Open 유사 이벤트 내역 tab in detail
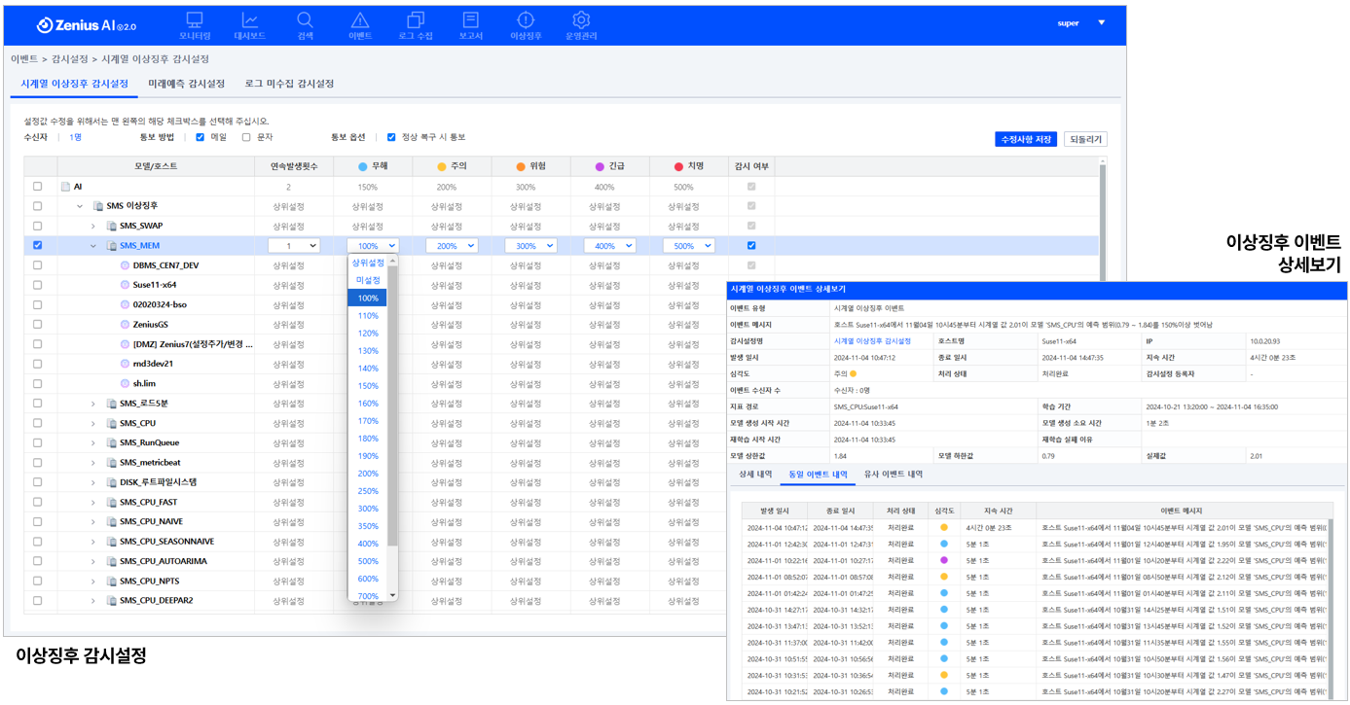 click(893, 475)
